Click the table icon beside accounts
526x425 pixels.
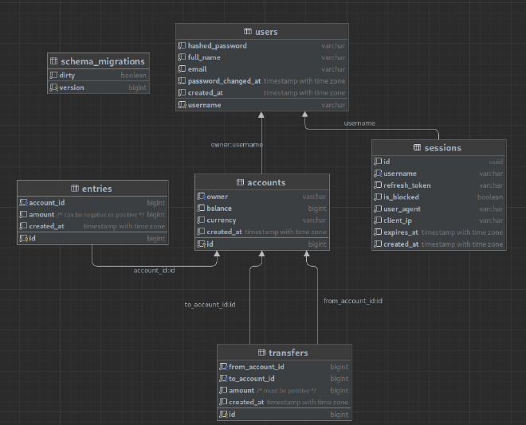tap(240, 182)
